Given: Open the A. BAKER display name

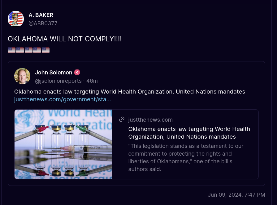Looking at the screenshot, I should (x=41, y=15).
